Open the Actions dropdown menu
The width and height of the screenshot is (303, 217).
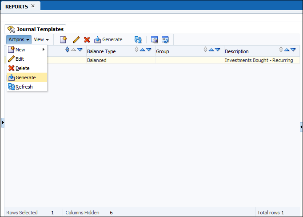(19, 39)
